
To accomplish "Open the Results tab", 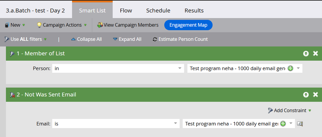I will (194, 11).
